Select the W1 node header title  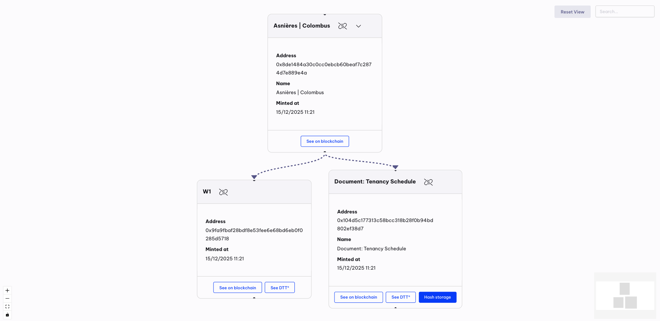coord(207,192)
